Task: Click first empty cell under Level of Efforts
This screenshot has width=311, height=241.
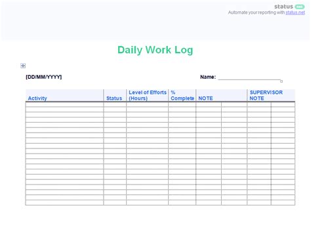Action: click(x=147, y=104)
